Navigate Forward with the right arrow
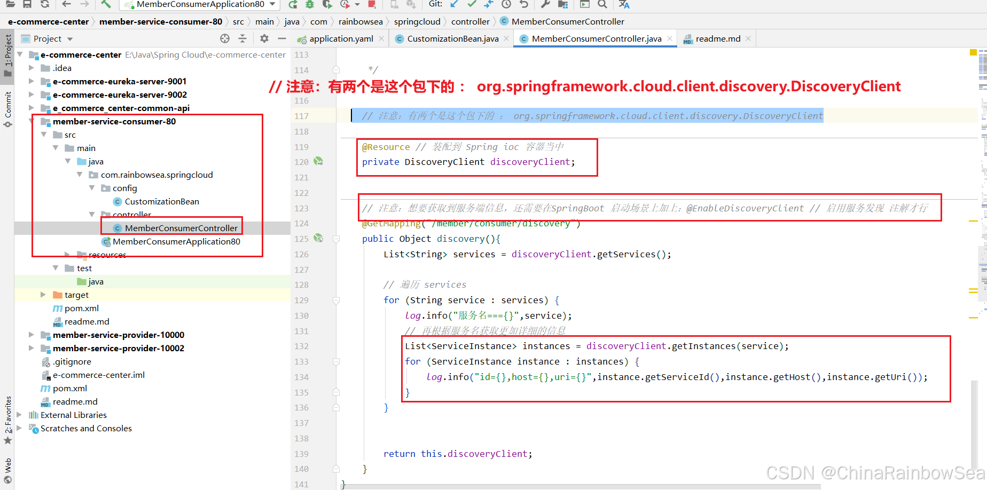987x490 pixels. (84, 4)
